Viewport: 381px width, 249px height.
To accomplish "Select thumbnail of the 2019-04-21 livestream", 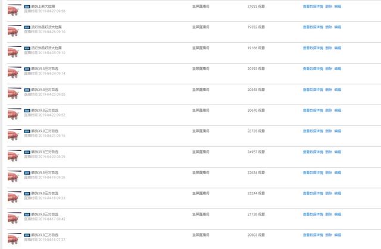I will [14, 134].
